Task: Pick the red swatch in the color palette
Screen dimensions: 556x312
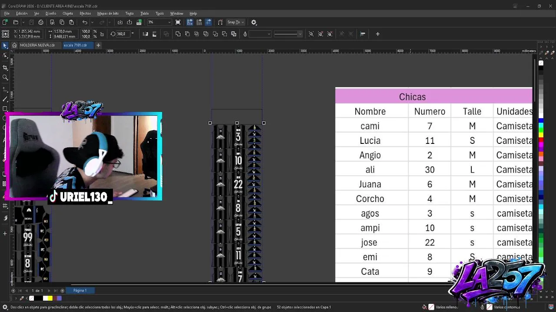Action: pyautogui.click(x=541, y=140)
